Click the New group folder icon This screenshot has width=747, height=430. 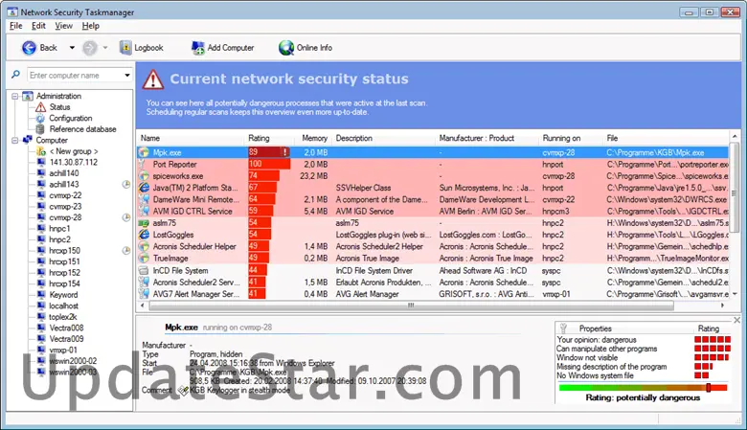pos(41,151)
